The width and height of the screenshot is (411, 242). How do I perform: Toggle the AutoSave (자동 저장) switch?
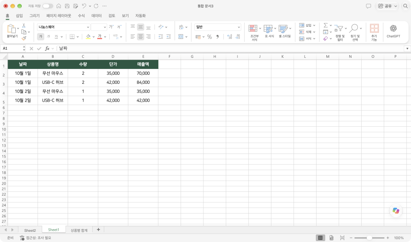(x=48, y=6)
